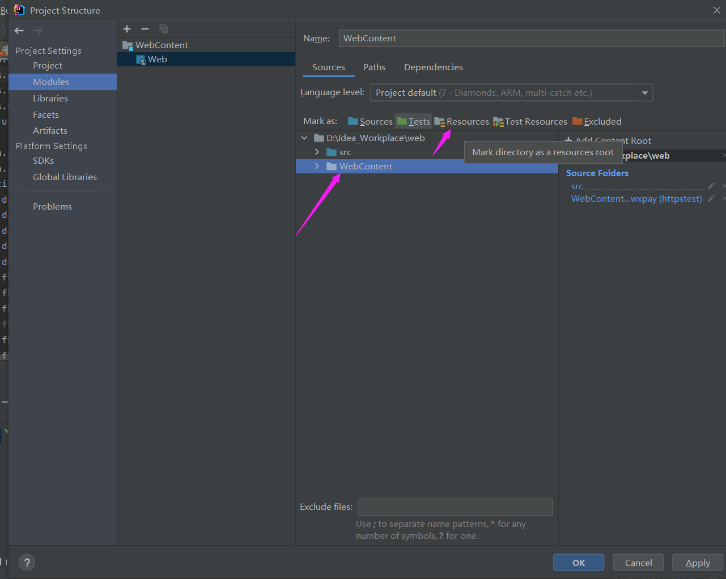Select the src folder in content tree
The width and height of the screenshot is (726, 579).
(x=427, y=152)
